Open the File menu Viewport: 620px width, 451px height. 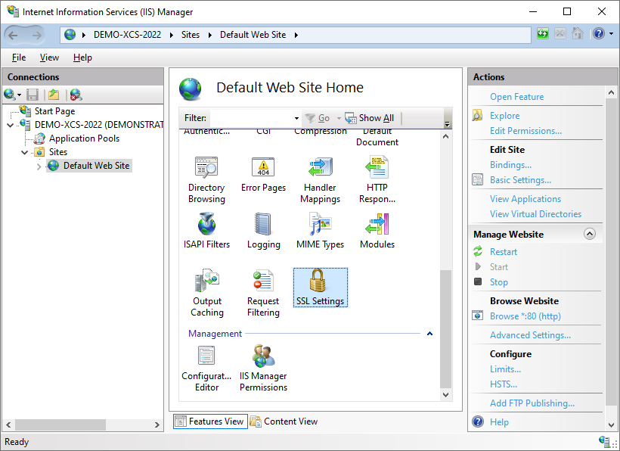(x=19, y=58)
